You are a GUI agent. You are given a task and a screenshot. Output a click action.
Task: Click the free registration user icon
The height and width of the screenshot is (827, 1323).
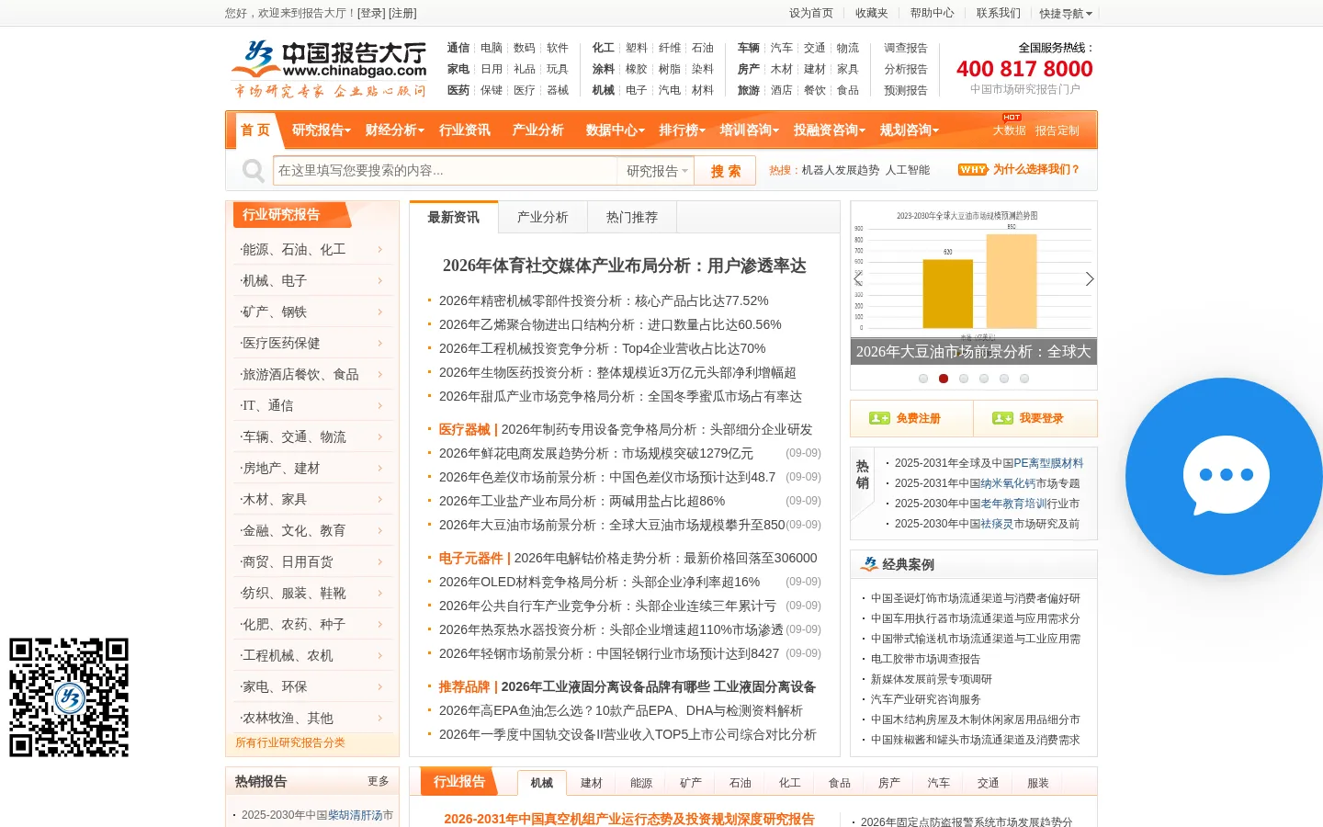(x=879, y=418)
